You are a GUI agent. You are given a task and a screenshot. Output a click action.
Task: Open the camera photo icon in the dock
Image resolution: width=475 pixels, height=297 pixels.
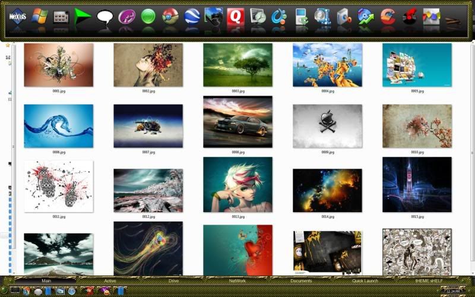click(214, 17)
